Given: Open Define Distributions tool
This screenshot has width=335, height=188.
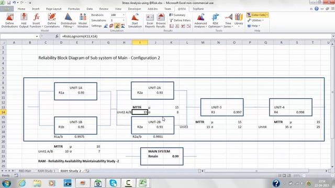Looking at the screenshot, I should pyautogui.click(x=9, y=20).
